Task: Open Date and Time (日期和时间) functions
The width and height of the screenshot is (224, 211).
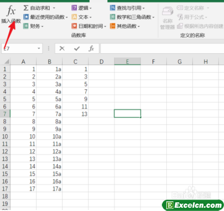Action: pos(89,26)
